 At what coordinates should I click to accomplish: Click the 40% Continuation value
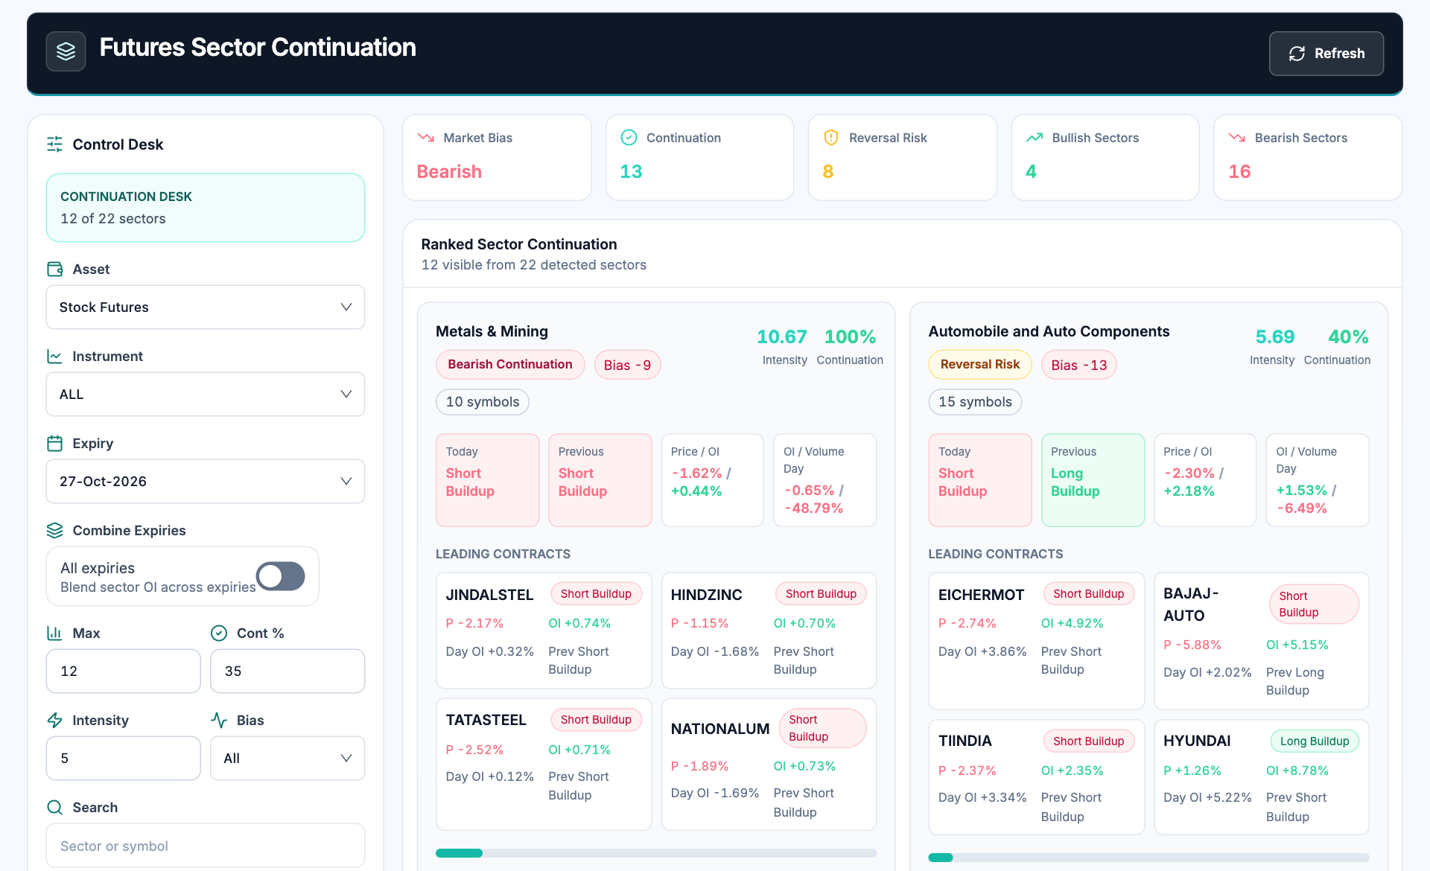pyautogui.click(x=1349, y=336)
